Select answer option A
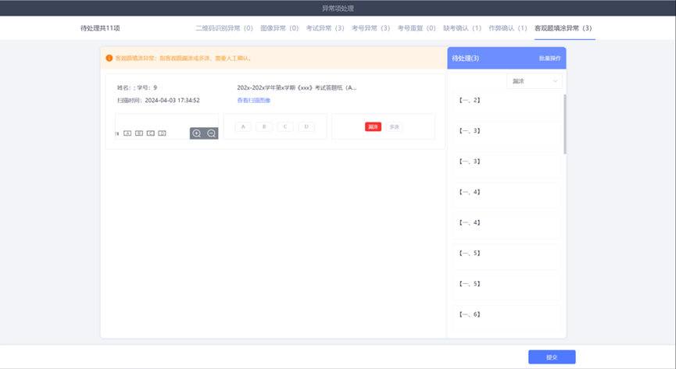Screen dimensions: 676x369 pos(243,126)
